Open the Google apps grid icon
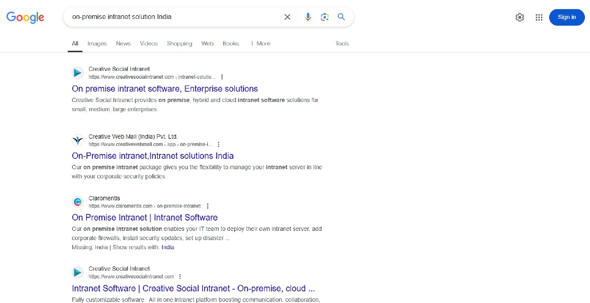The width and height of the screenshot is (590, 303). click(x=539, y=17)
